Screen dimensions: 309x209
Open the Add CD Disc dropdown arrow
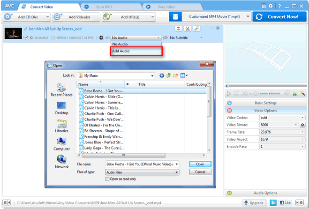[x=47, y=17]
